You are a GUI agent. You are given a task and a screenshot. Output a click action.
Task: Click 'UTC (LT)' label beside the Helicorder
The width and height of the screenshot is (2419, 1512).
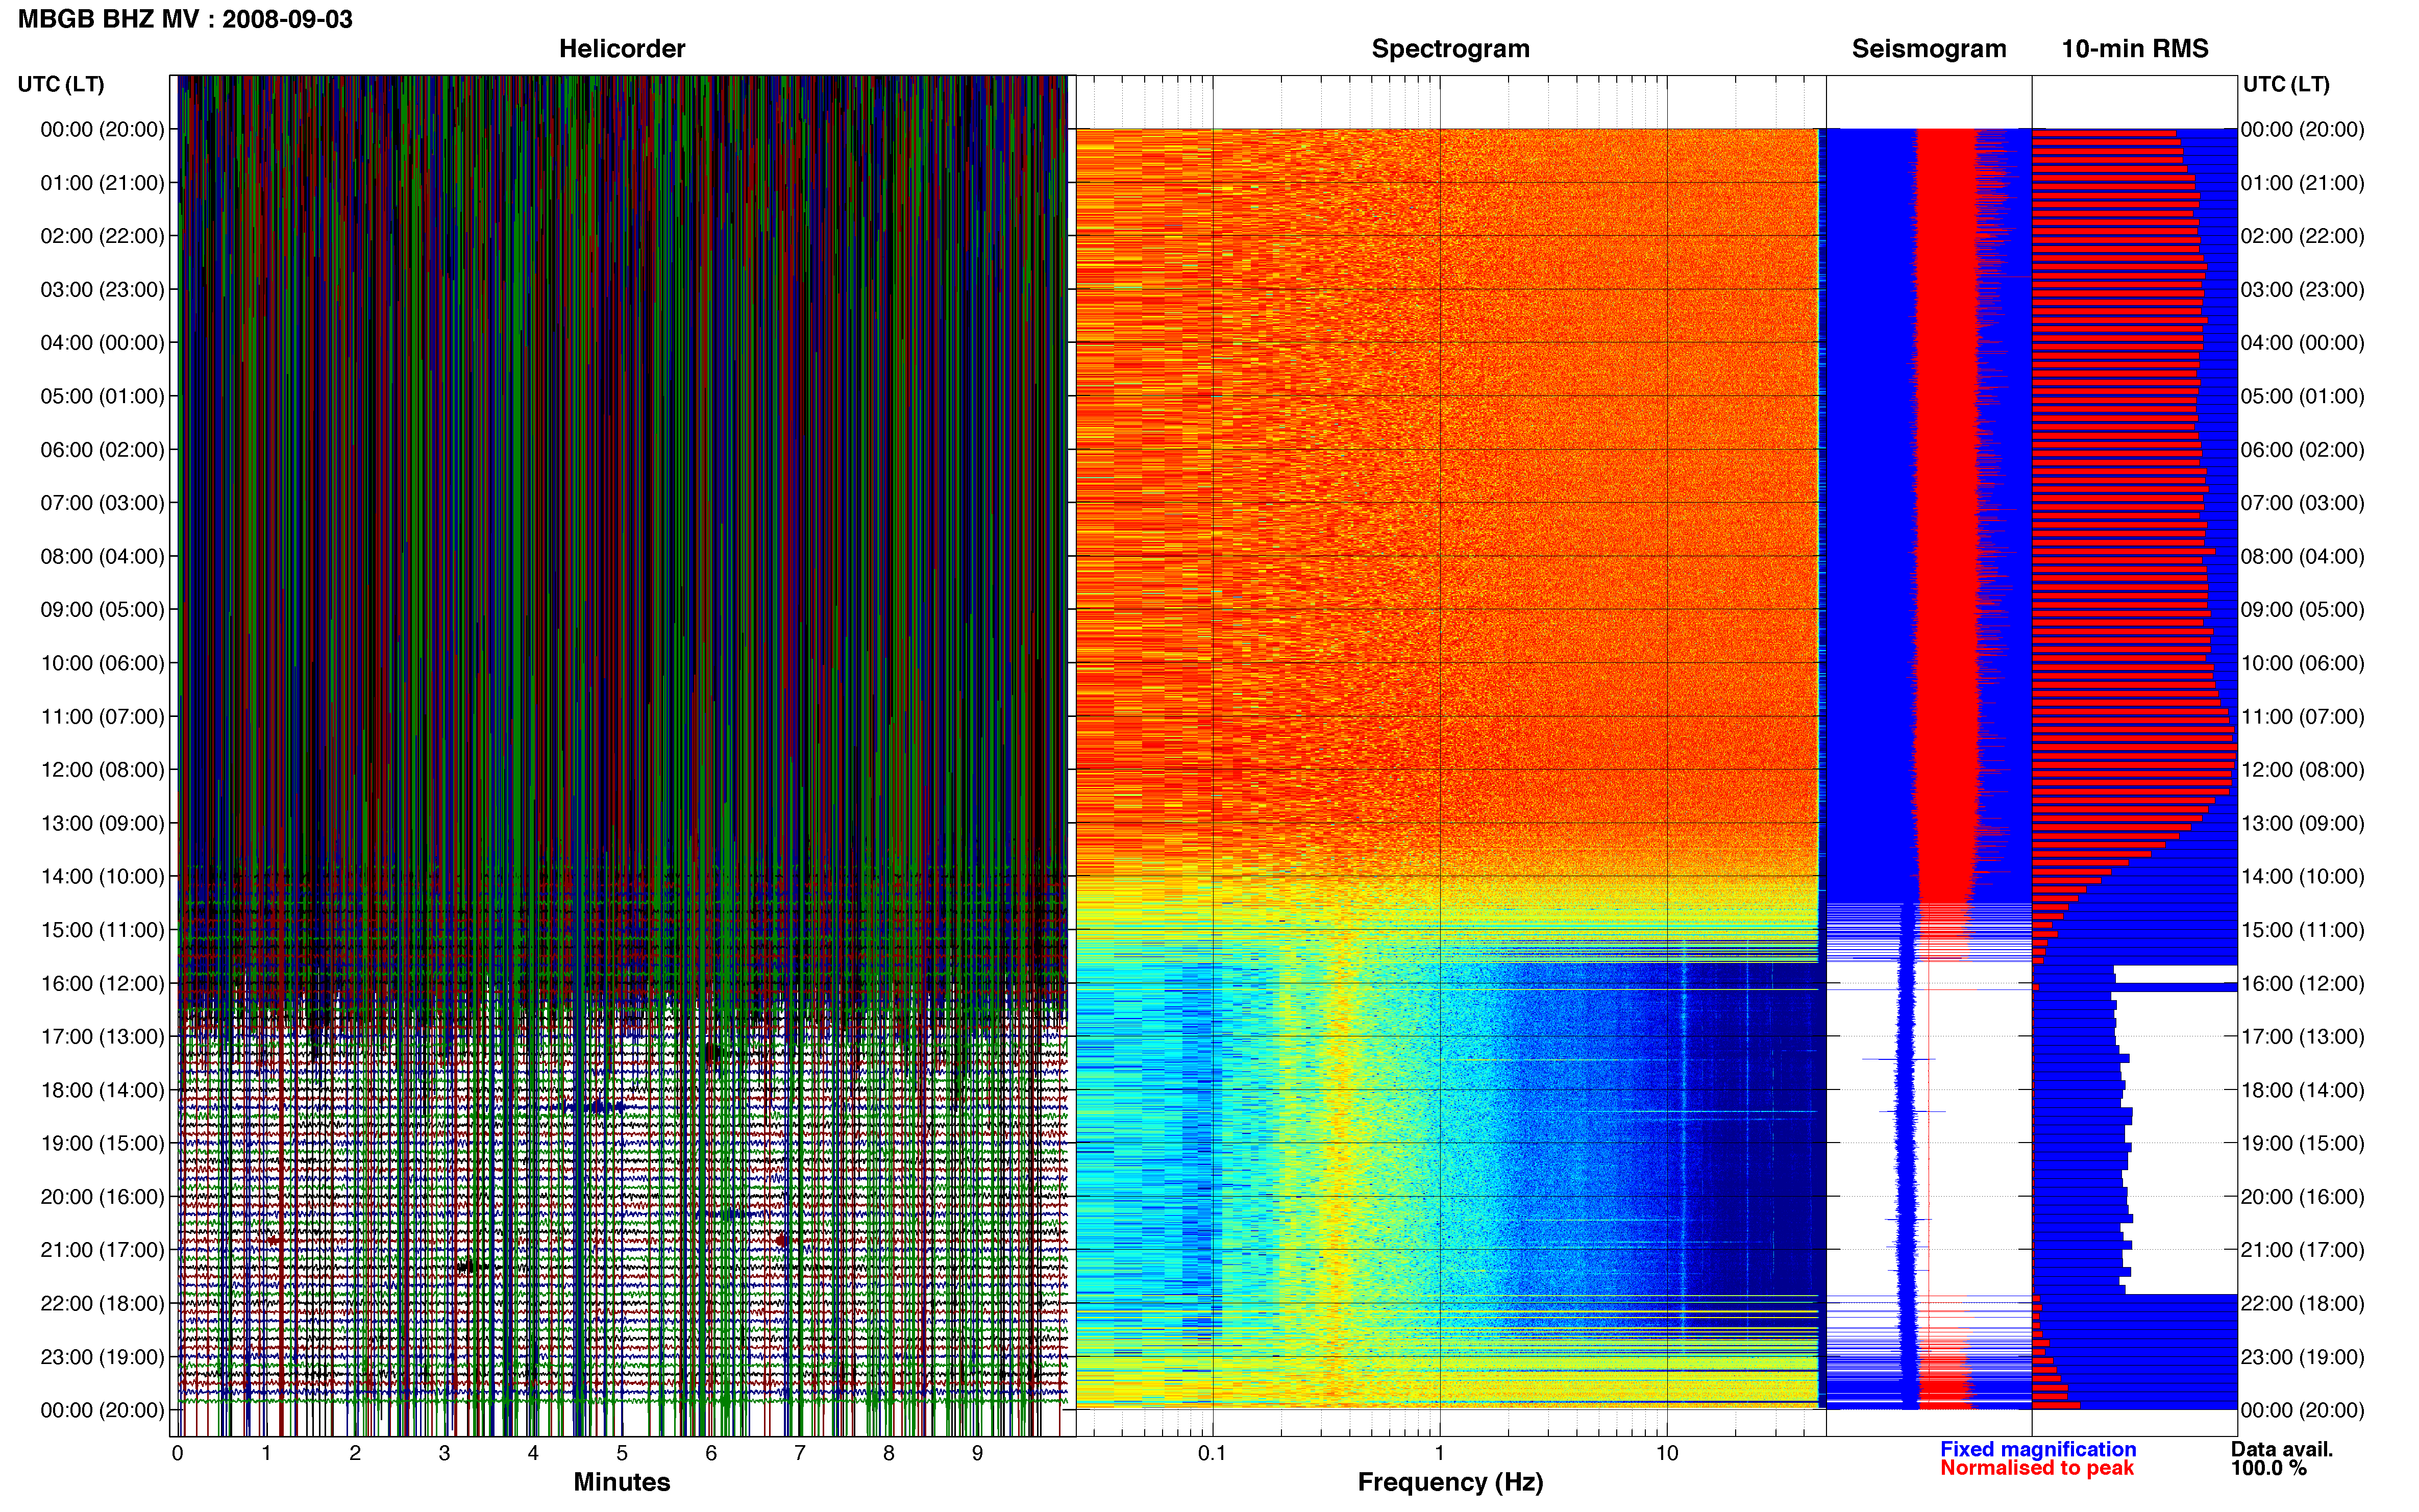pyautogui.click(x=61, y=84)
